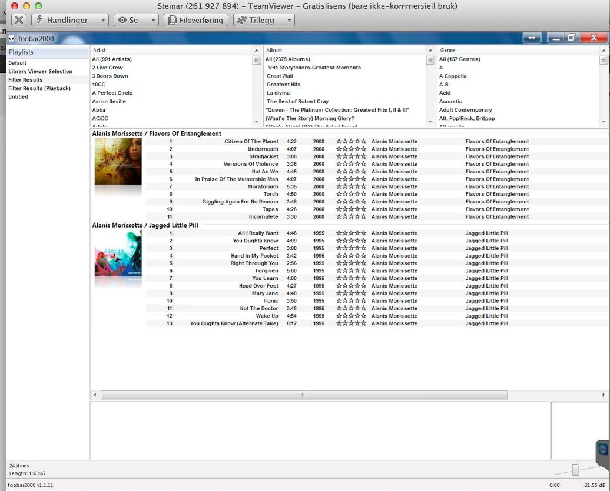The image size is (610, 491).
Task: Select Abba in the artist list
Action: [x=99, y=111]
